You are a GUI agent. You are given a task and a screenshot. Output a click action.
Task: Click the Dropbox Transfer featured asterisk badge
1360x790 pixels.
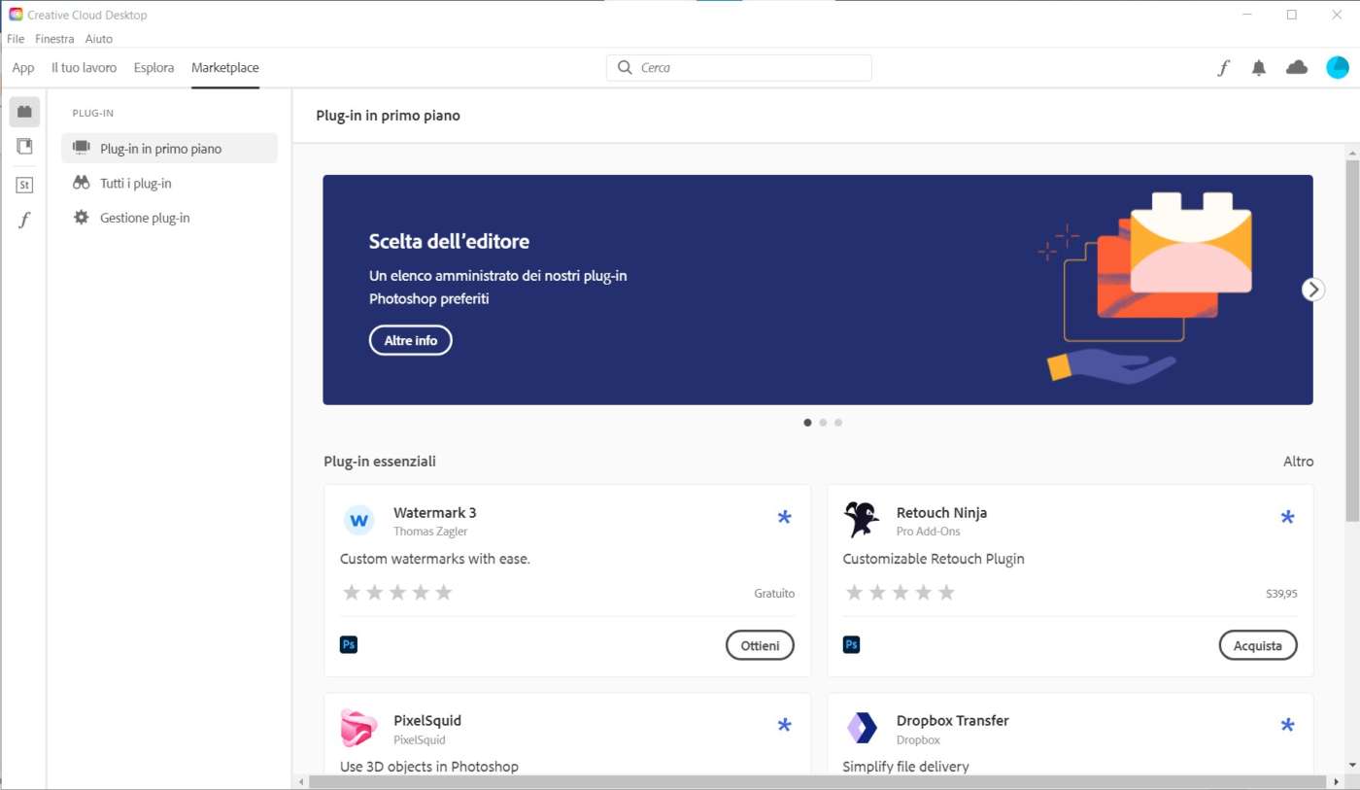point(1288,724)
